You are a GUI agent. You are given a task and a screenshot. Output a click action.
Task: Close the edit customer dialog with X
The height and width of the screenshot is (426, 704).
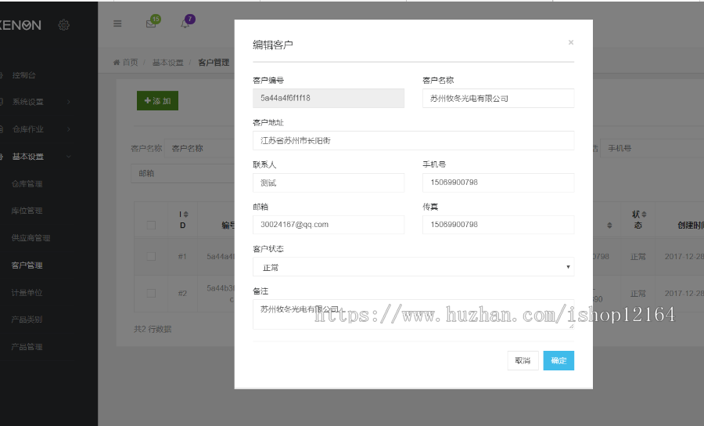[571, 42]
